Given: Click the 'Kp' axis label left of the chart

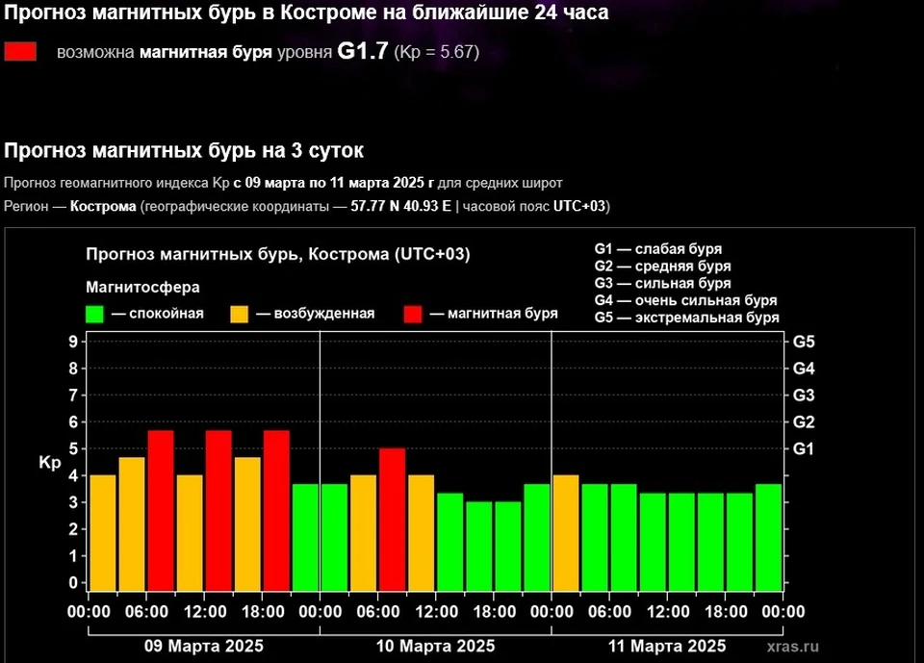Looking at the screenshot, I should (x=50, y=463).
